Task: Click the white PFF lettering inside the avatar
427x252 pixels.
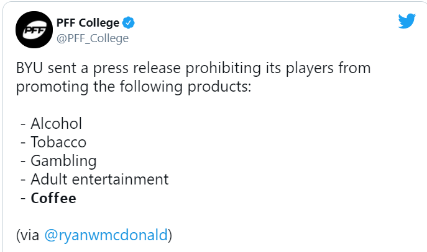Action: pyautogui.click(x=34, y=30)
